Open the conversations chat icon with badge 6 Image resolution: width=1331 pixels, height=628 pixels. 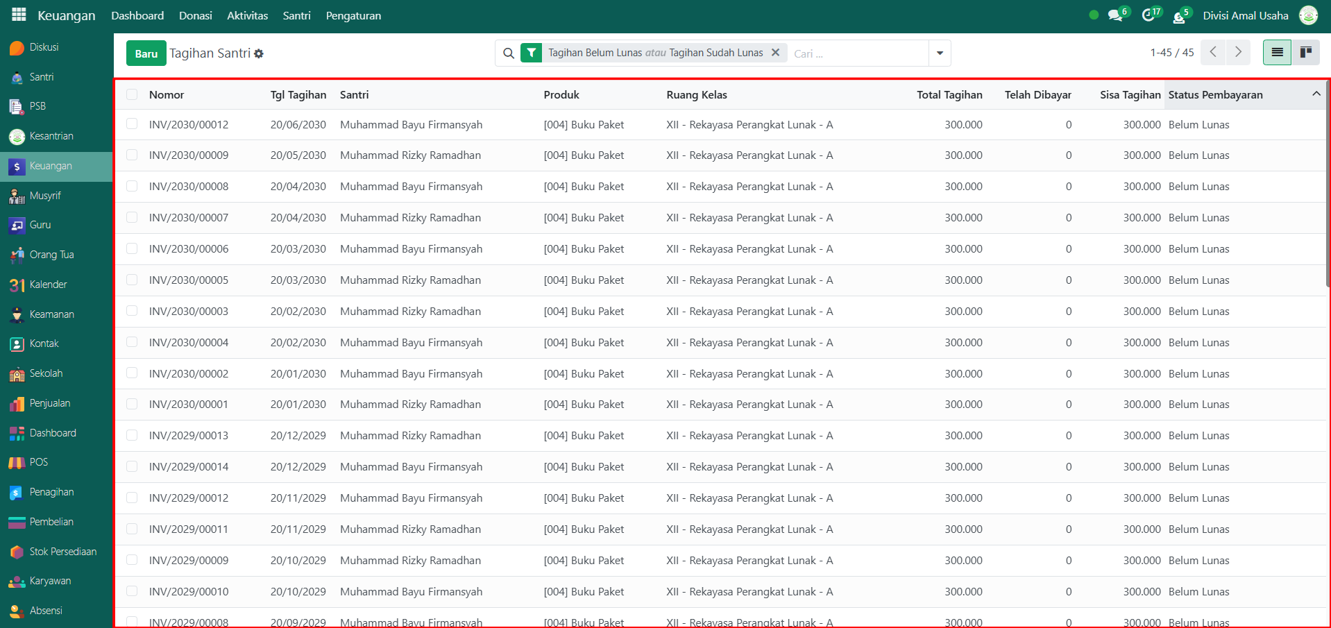point(1115,15)
